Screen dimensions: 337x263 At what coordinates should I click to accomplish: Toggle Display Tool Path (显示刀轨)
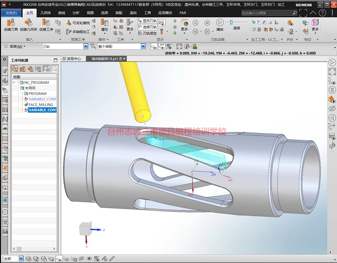[x=147, y=21]
